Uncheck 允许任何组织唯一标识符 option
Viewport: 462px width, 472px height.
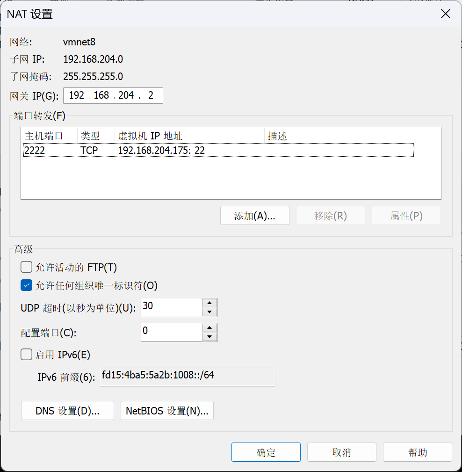[x=27, y=285]
